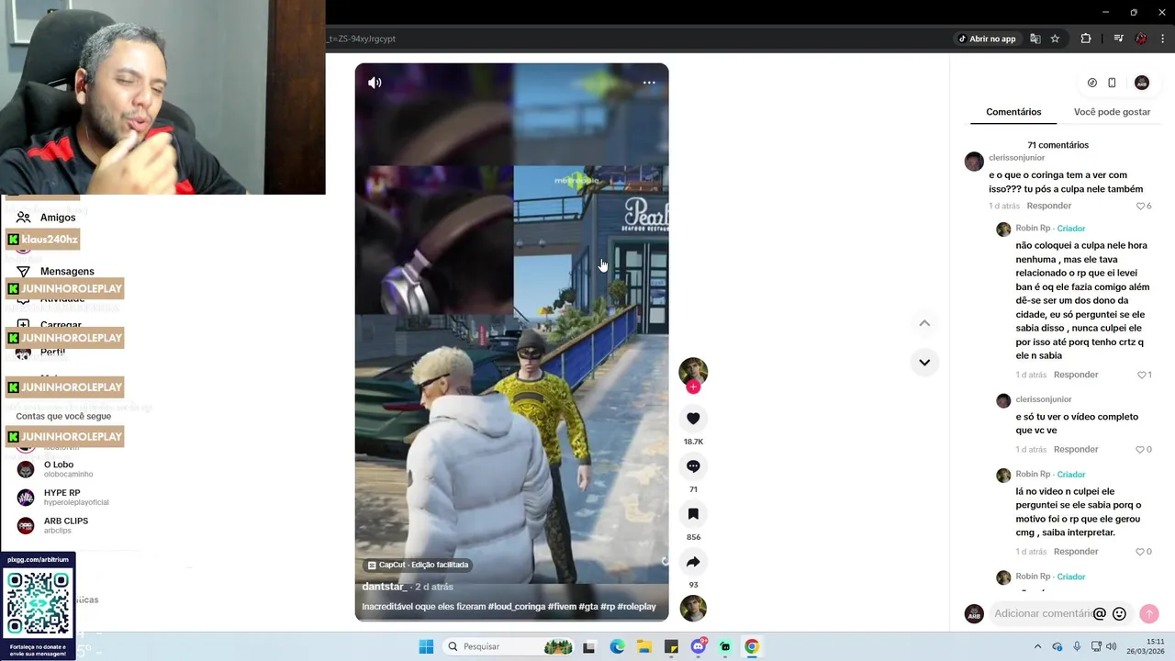
Task: Open Task View on the taskbar
Action: (x=588, y=646)
